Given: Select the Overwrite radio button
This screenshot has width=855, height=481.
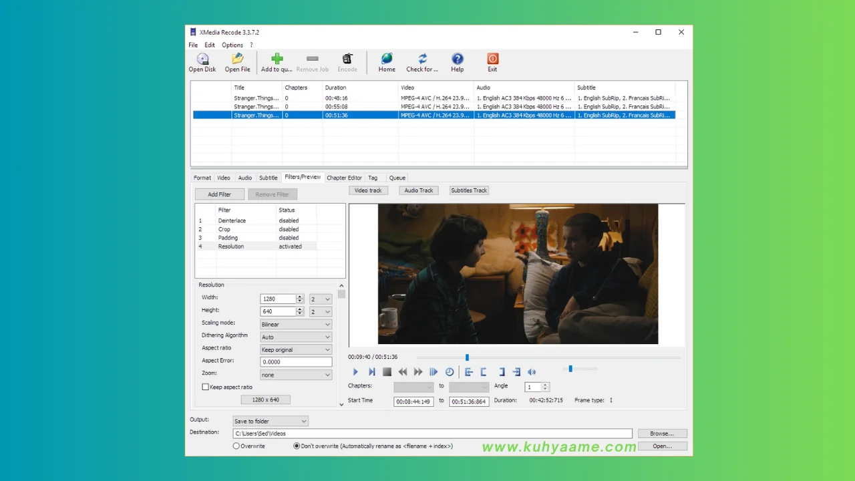Looking at the screenshot, I should tap(236, 446).
